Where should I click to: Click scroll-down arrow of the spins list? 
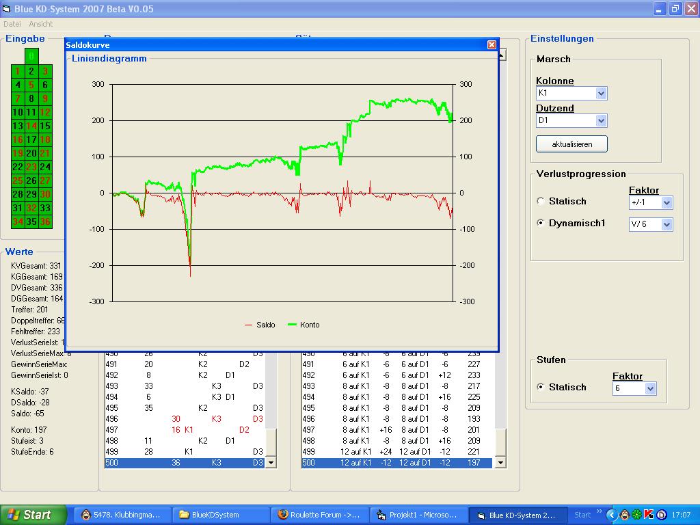point(271,463)
